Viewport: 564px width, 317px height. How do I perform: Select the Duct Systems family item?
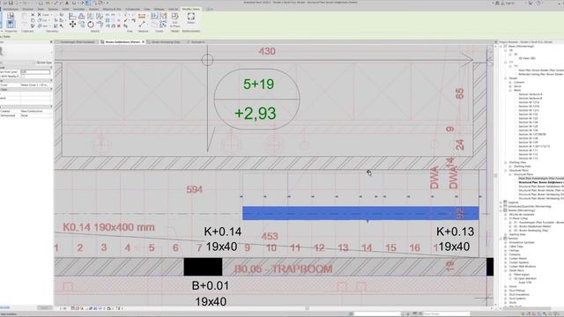[517, 299]
